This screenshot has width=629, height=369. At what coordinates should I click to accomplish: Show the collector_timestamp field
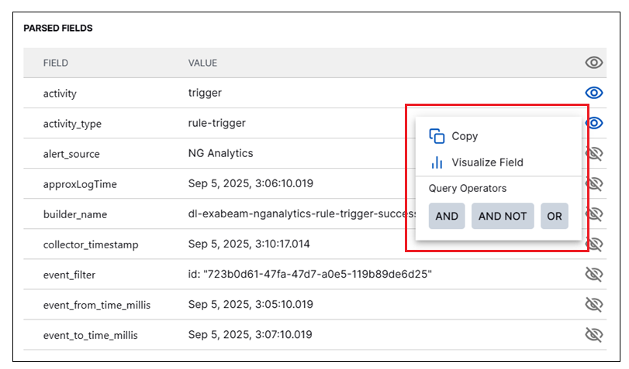click(594, 244)
